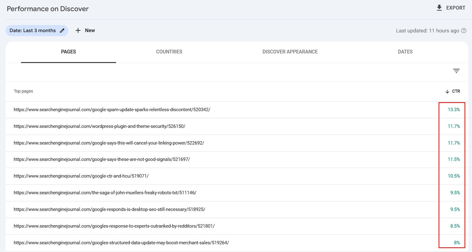Open the table filter rows icon
Viewport: 472px width, 252px height.
[x=456, y=71]
